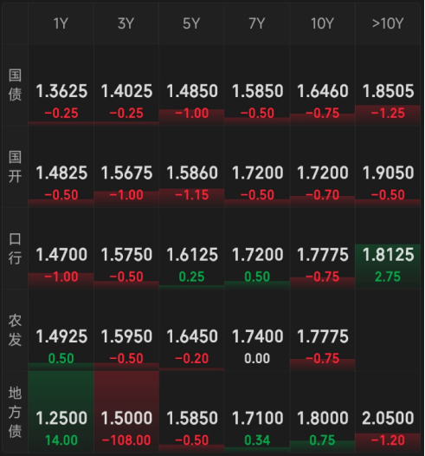
Task: Open the 国开 row label
Action: point(15,166)
